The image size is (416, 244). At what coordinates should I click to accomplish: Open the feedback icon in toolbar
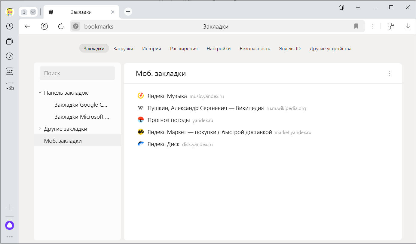pyautogui.click(x=391, y=26)
